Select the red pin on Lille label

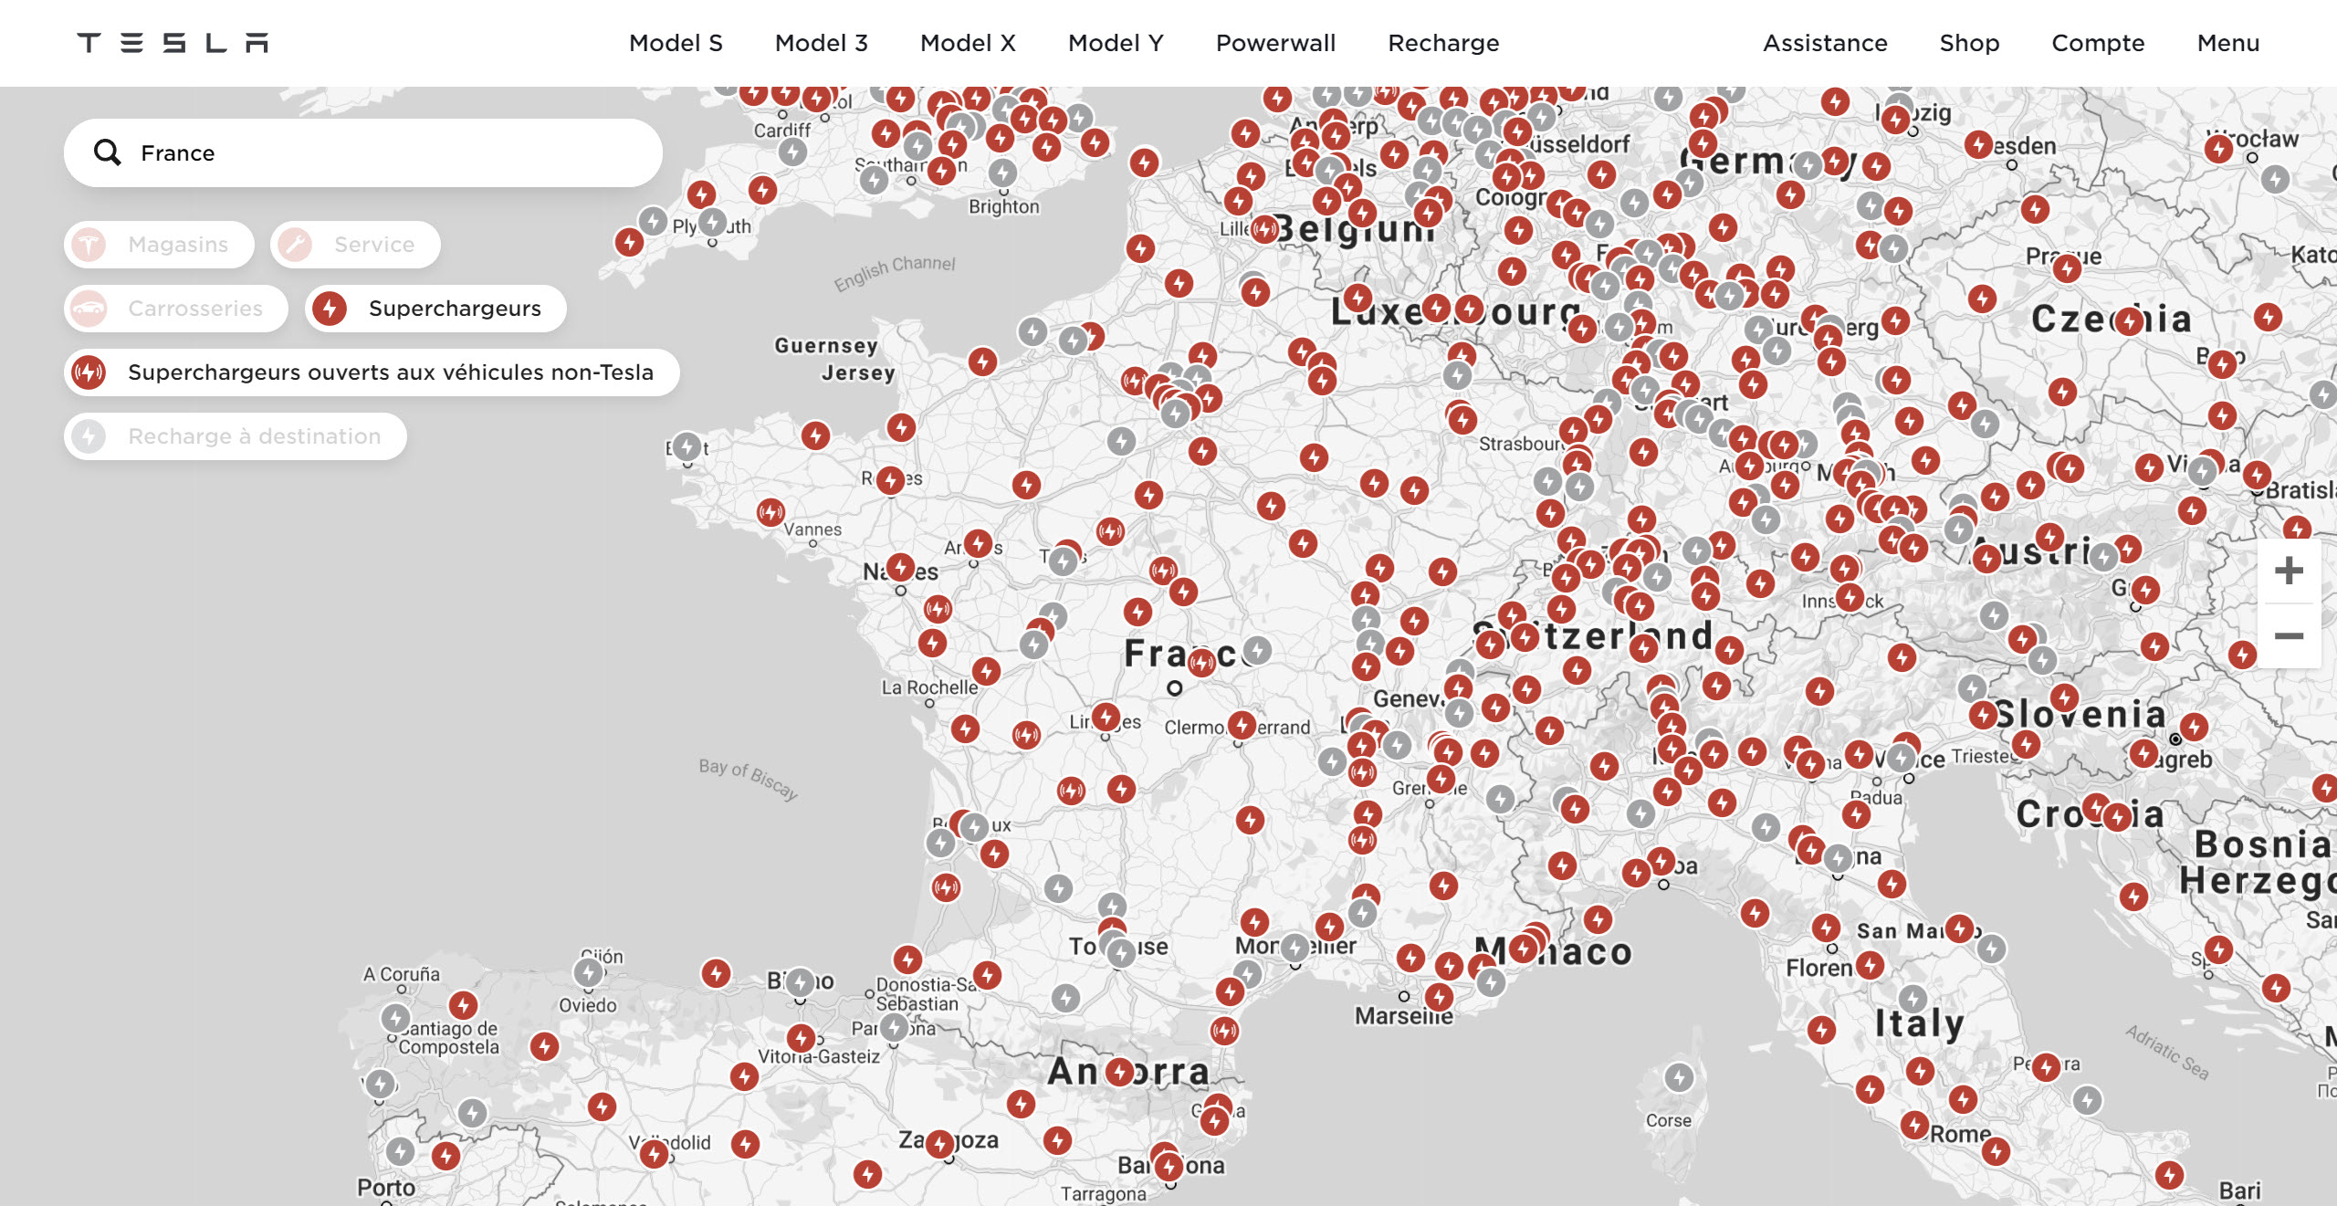pyautogui.click(x=1264, y=229)
